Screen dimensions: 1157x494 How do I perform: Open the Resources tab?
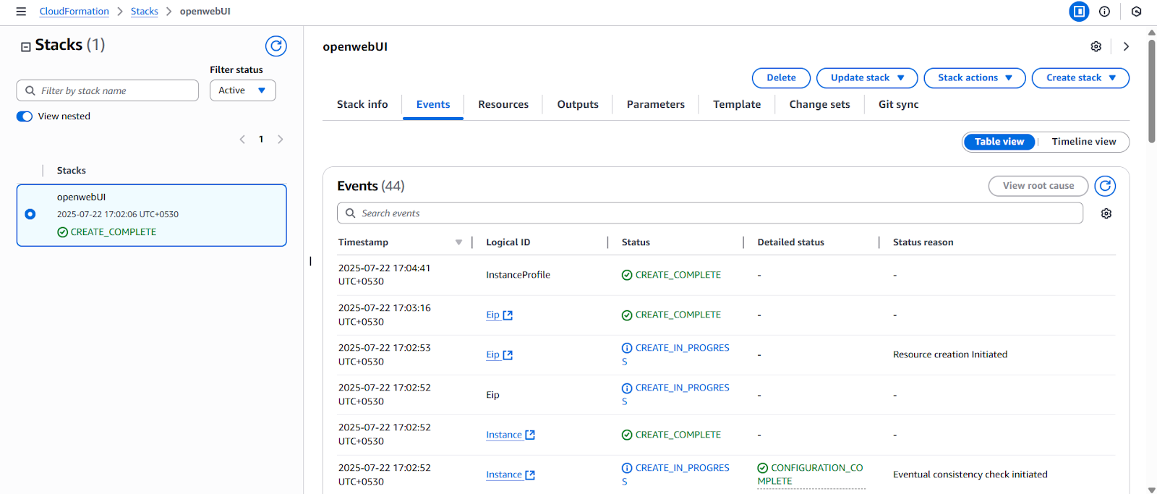(503, 105)
